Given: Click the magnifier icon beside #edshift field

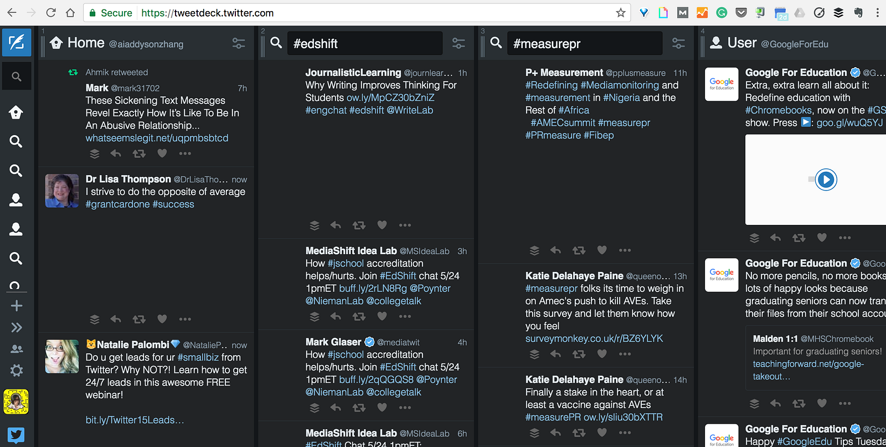Looking at the screenshot, I should point(276,43).
